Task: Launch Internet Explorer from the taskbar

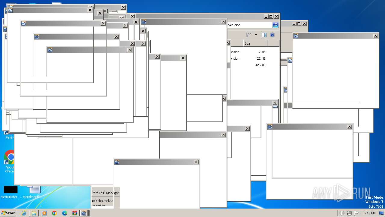Action: point(24,213)
